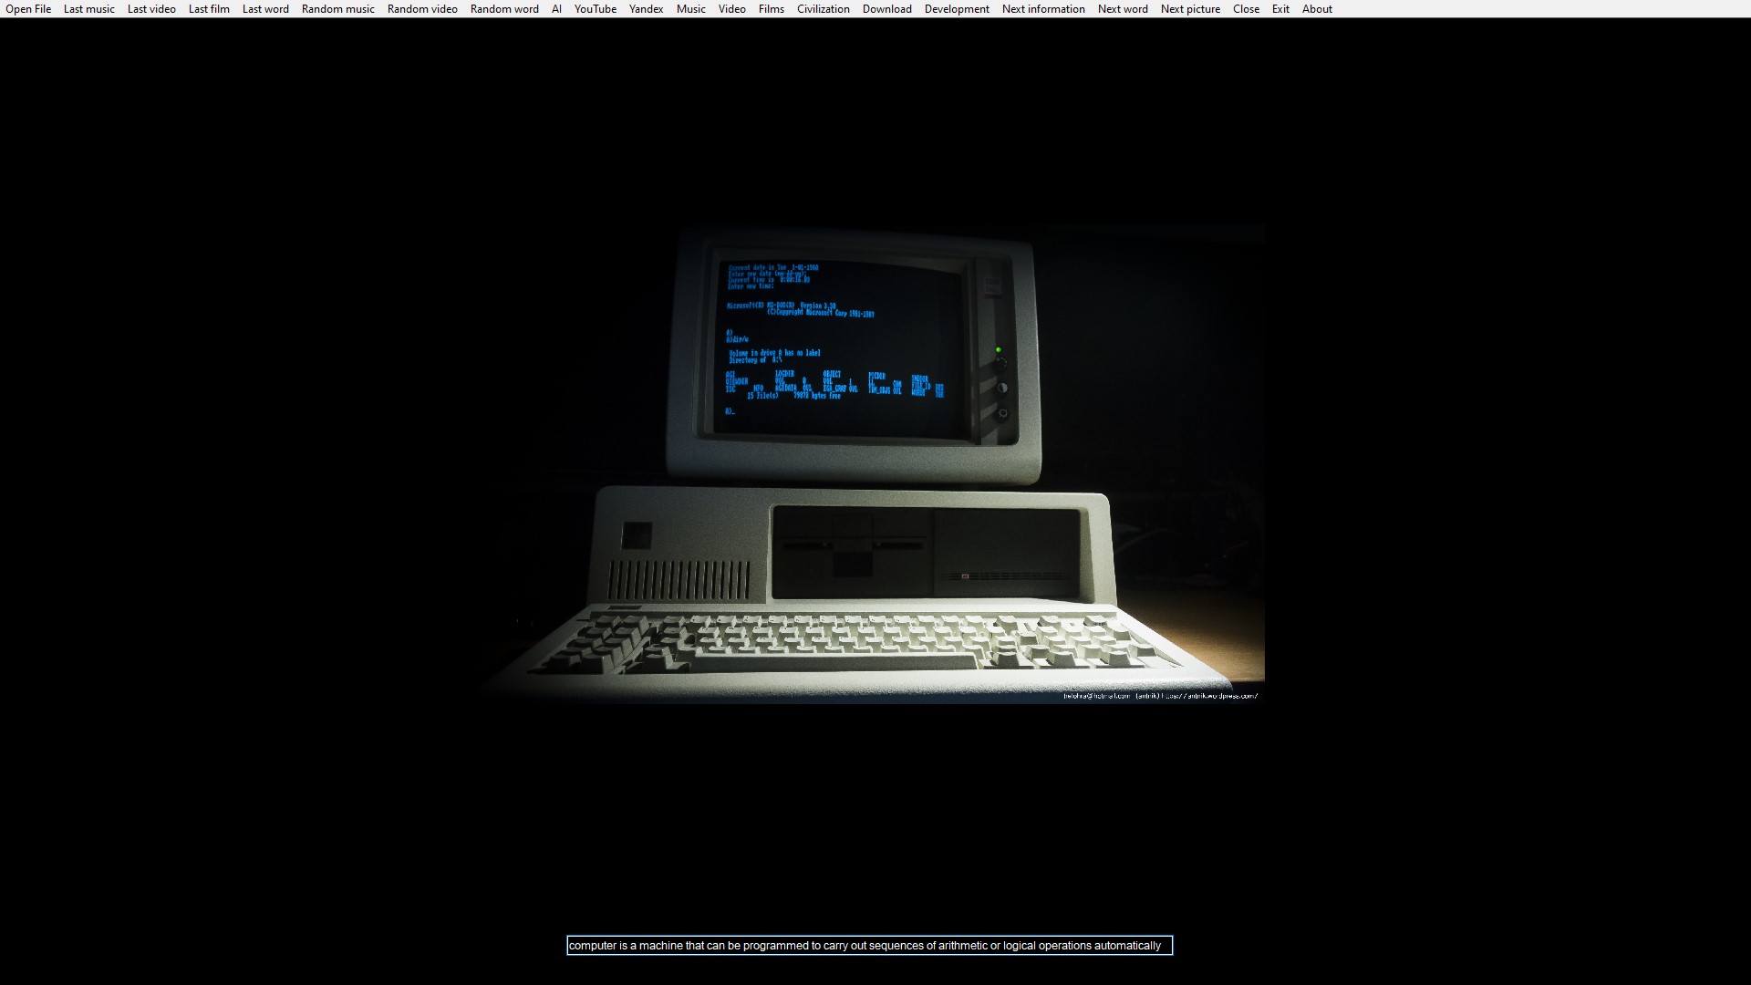Open the Download menu

click(887, 9)
